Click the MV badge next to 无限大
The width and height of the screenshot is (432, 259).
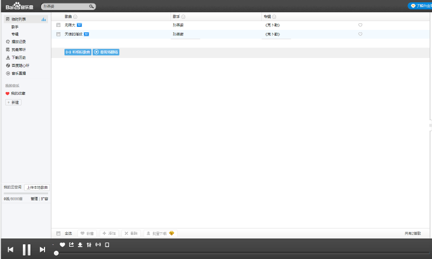pyautogui.click(x=79, y=25)
